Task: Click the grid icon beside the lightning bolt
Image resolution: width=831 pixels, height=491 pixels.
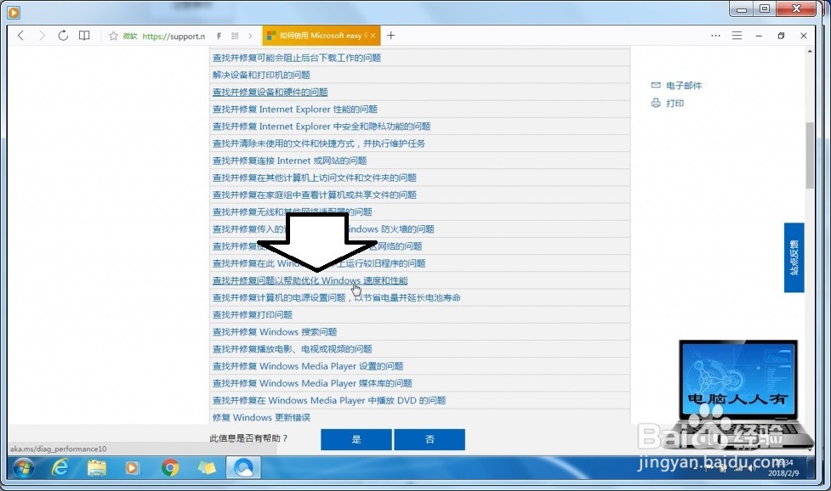Action: tap(235, 36)
